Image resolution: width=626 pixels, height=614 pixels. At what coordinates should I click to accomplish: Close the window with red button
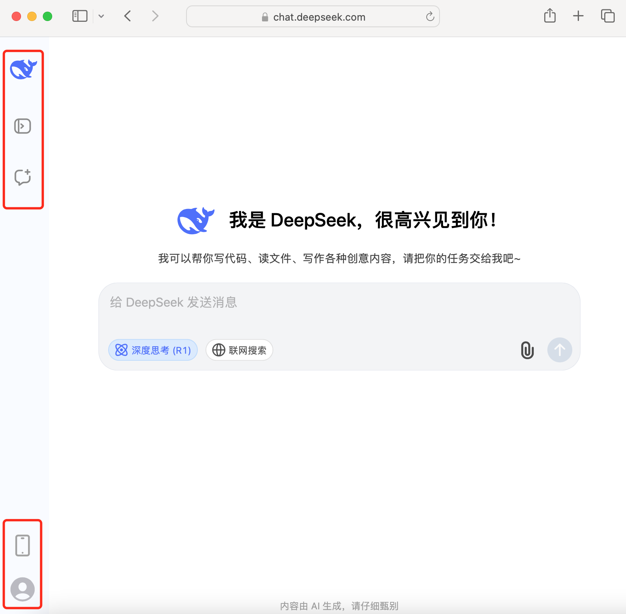point(16,16)
